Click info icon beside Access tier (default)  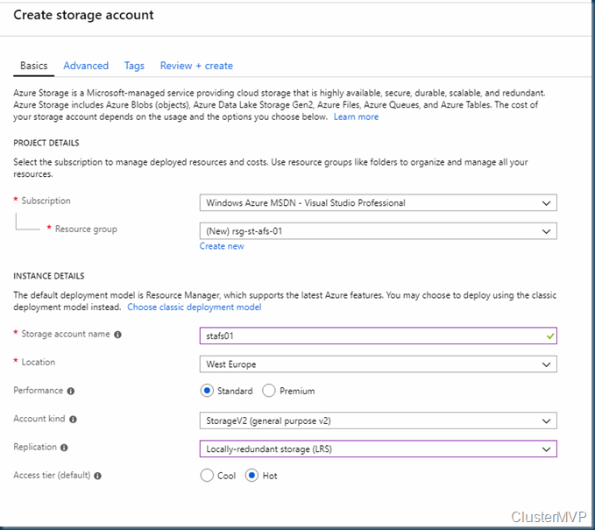(x=97, y=476)
